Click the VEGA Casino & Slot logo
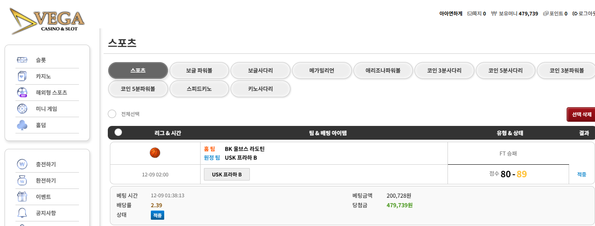 coord(48,20)
